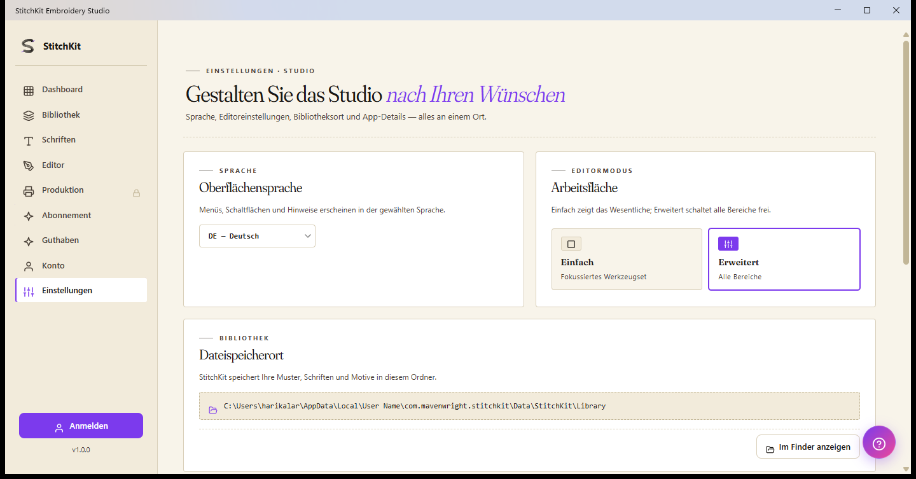Click the library folder path field
Viewport: 916px width, 479px height.
(529, 406)
